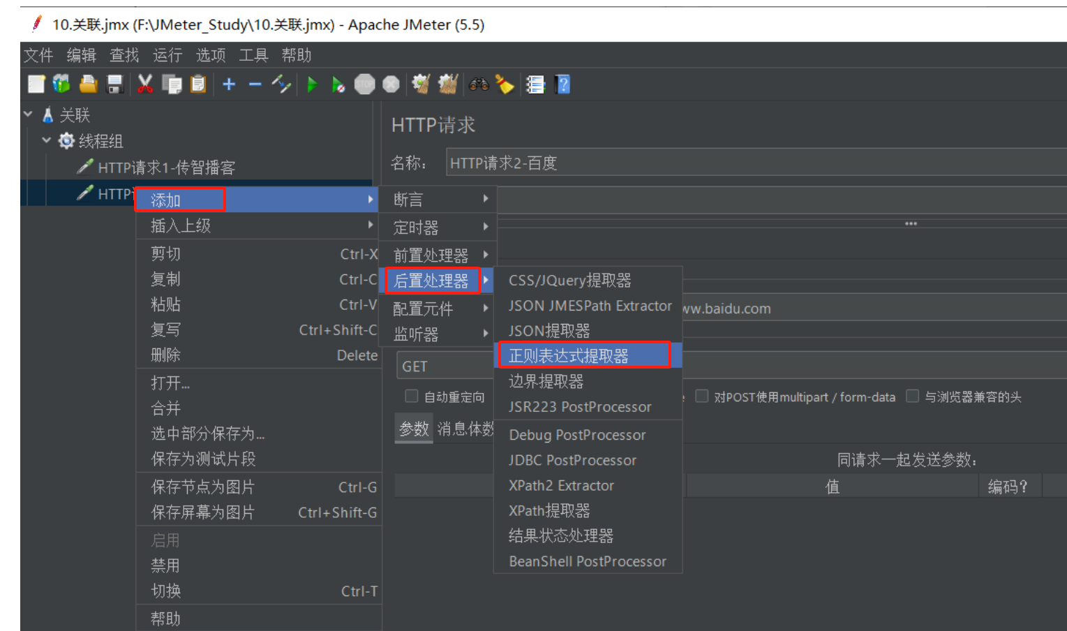Viewport: 1067px width, 631px height.
Task: Check 与浏览器兼容的头 option
Action: point(912,396)
